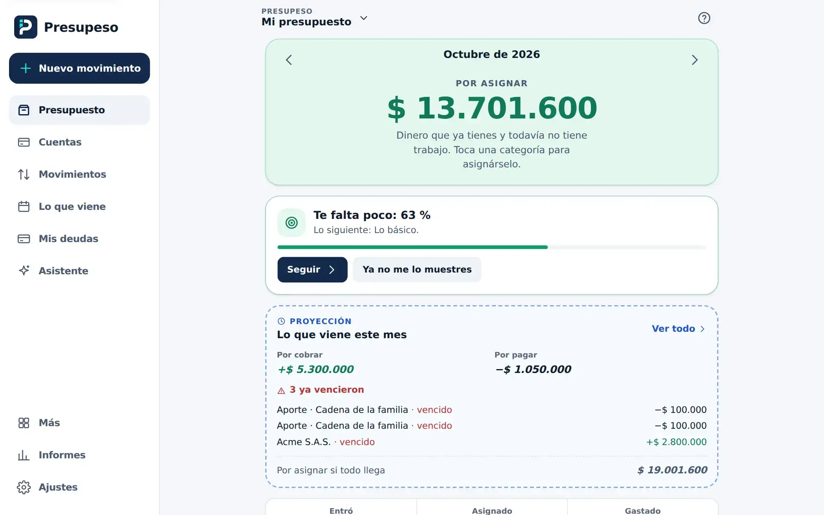Open the Presupuesto menu item

pyautogui.click(x=79, y=110)
